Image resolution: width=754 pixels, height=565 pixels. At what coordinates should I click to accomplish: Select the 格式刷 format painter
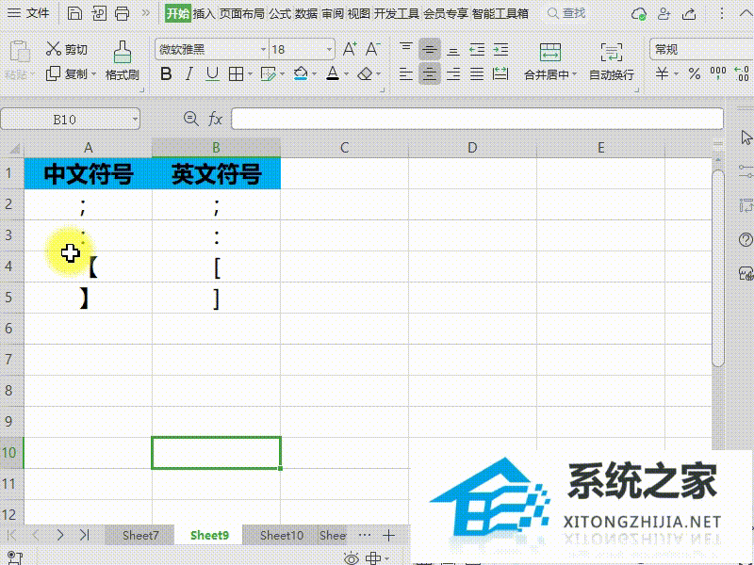pos(123,61)
